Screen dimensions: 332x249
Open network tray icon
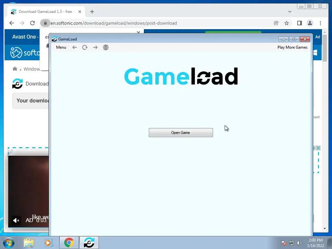[x=291, y=243]
